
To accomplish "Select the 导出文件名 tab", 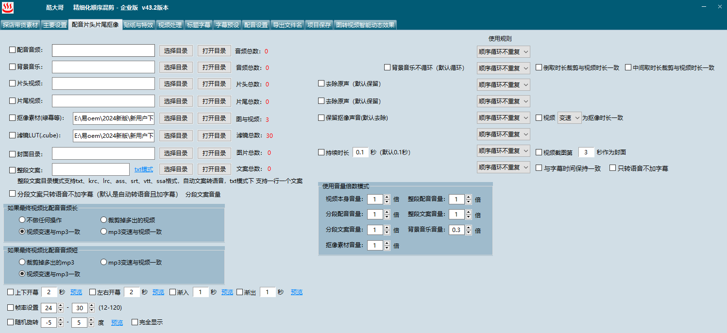I will pos(287,25).
